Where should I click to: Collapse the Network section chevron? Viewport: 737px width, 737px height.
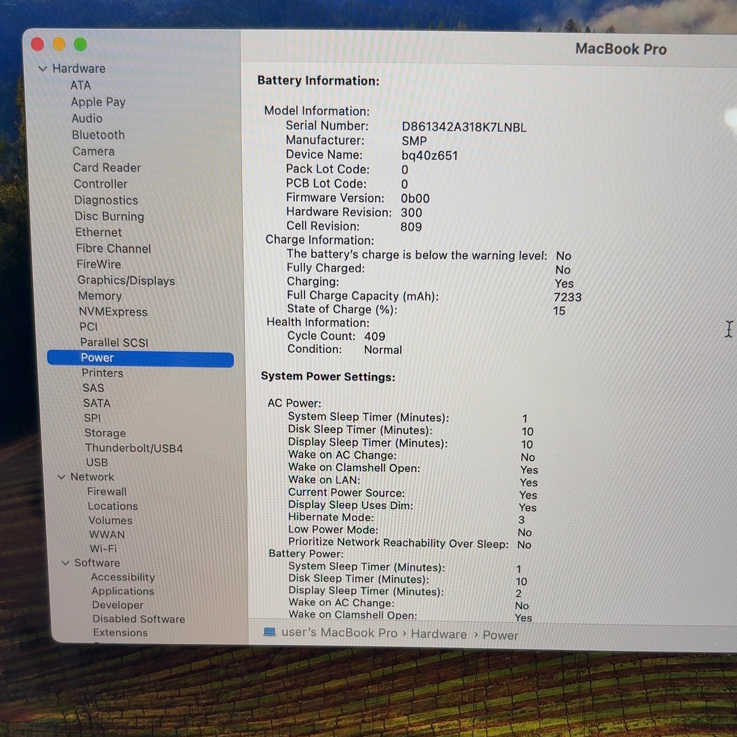point(61,477)
